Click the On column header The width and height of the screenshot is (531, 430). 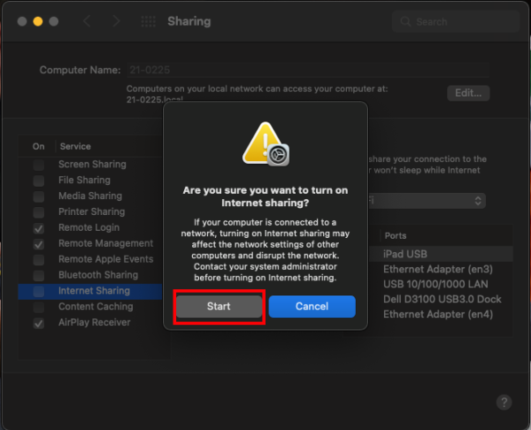coord(38,147)
